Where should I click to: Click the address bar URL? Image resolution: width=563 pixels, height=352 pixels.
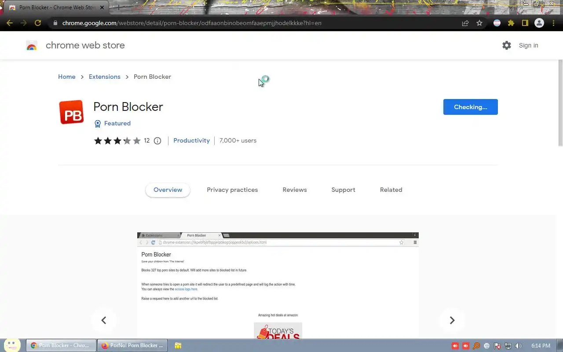192,23
